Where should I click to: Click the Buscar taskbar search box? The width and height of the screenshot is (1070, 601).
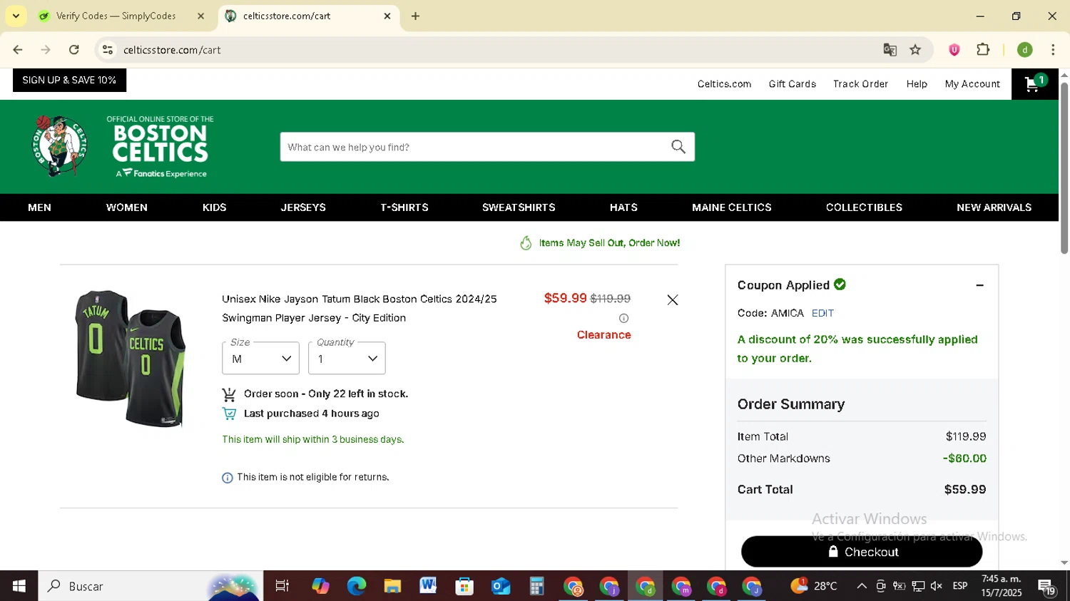pyautogui.click(x=151, y=586)
